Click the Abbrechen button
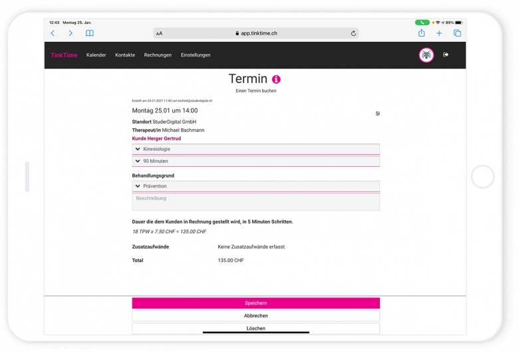 256,316
